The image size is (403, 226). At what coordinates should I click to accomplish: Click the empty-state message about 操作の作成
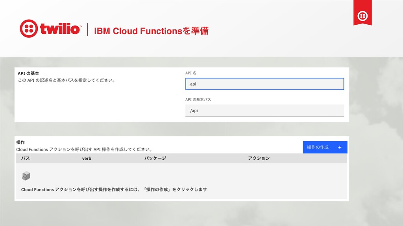tap(114, 190)
